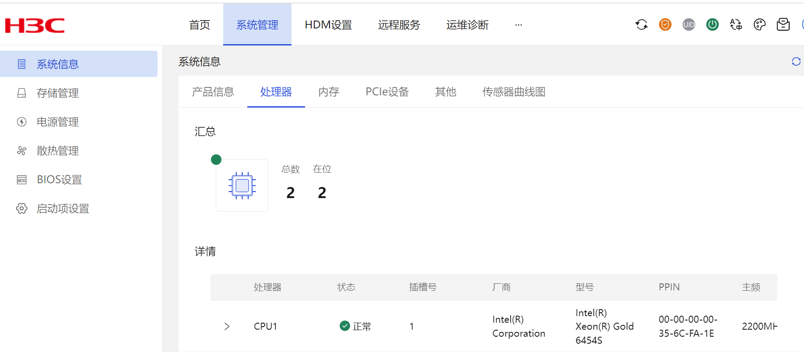804x352 pixels.
Task: Toggle the UID indicator LED button
Action: [689, 25]
